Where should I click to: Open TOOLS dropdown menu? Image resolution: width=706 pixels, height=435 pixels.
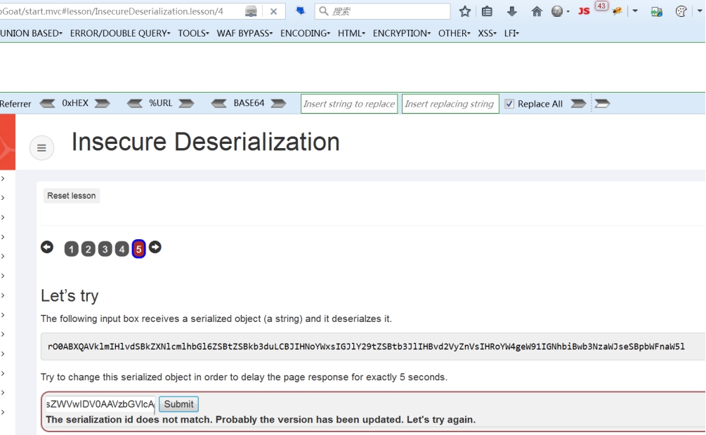pos(194,33)
